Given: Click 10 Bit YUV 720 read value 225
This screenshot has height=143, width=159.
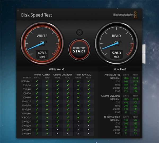Looking at the screenshot, I should 135,123.
